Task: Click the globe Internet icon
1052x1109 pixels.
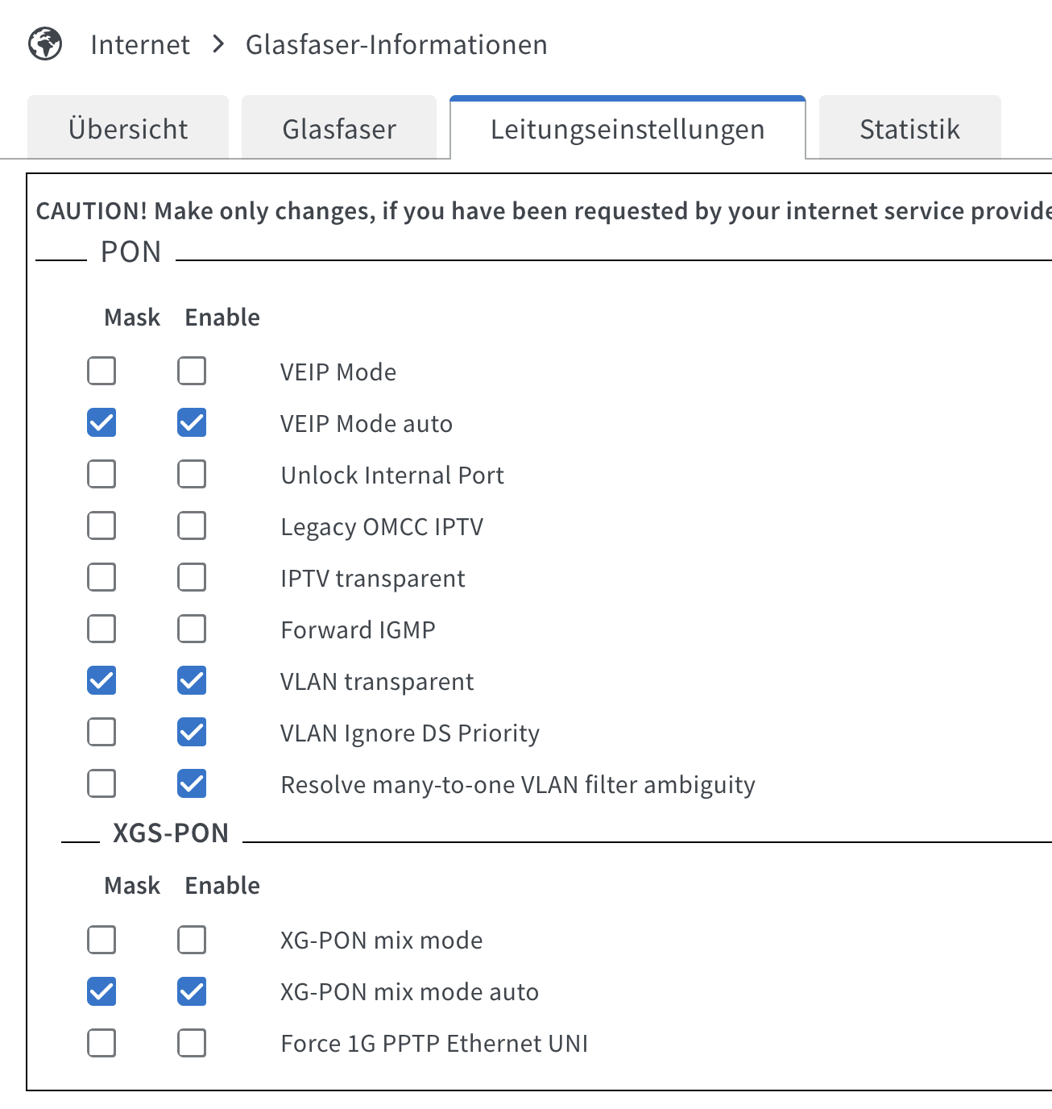Action: 45,44
